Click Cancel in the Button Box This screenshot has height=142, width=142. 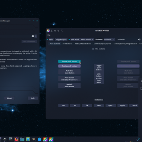tap(134, 105)
